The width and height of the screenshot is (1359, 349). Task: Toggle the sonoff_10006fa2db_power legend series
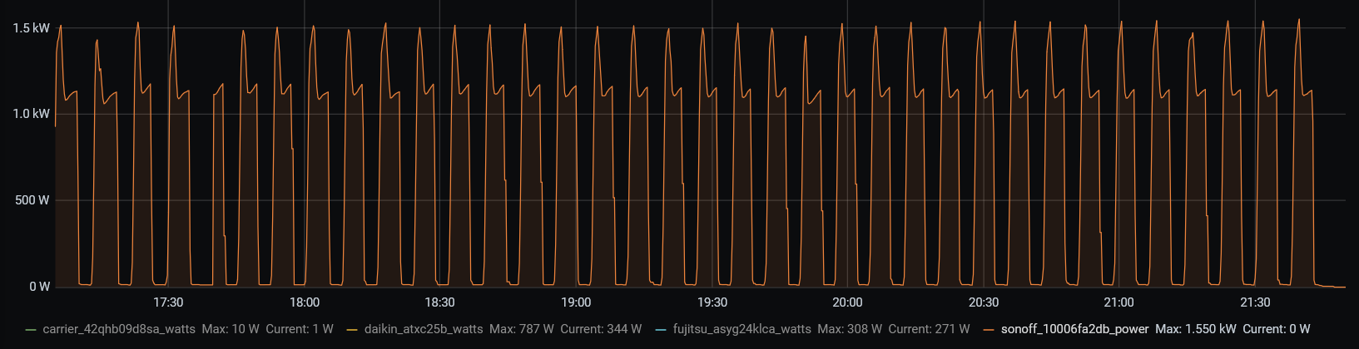[x=1074, y=329]
